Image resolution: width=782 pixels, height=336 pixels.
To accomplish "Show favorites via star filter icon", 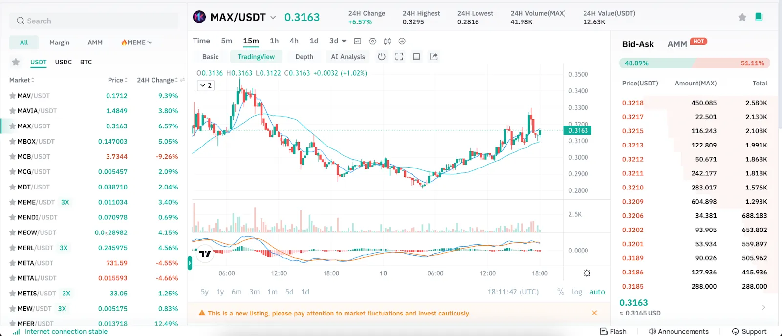I will coord(16,62).
